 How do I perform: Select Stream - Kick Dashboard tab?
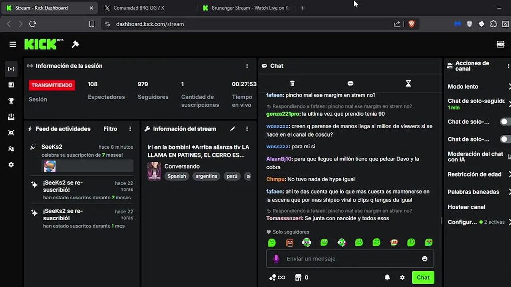coord(50,8)
